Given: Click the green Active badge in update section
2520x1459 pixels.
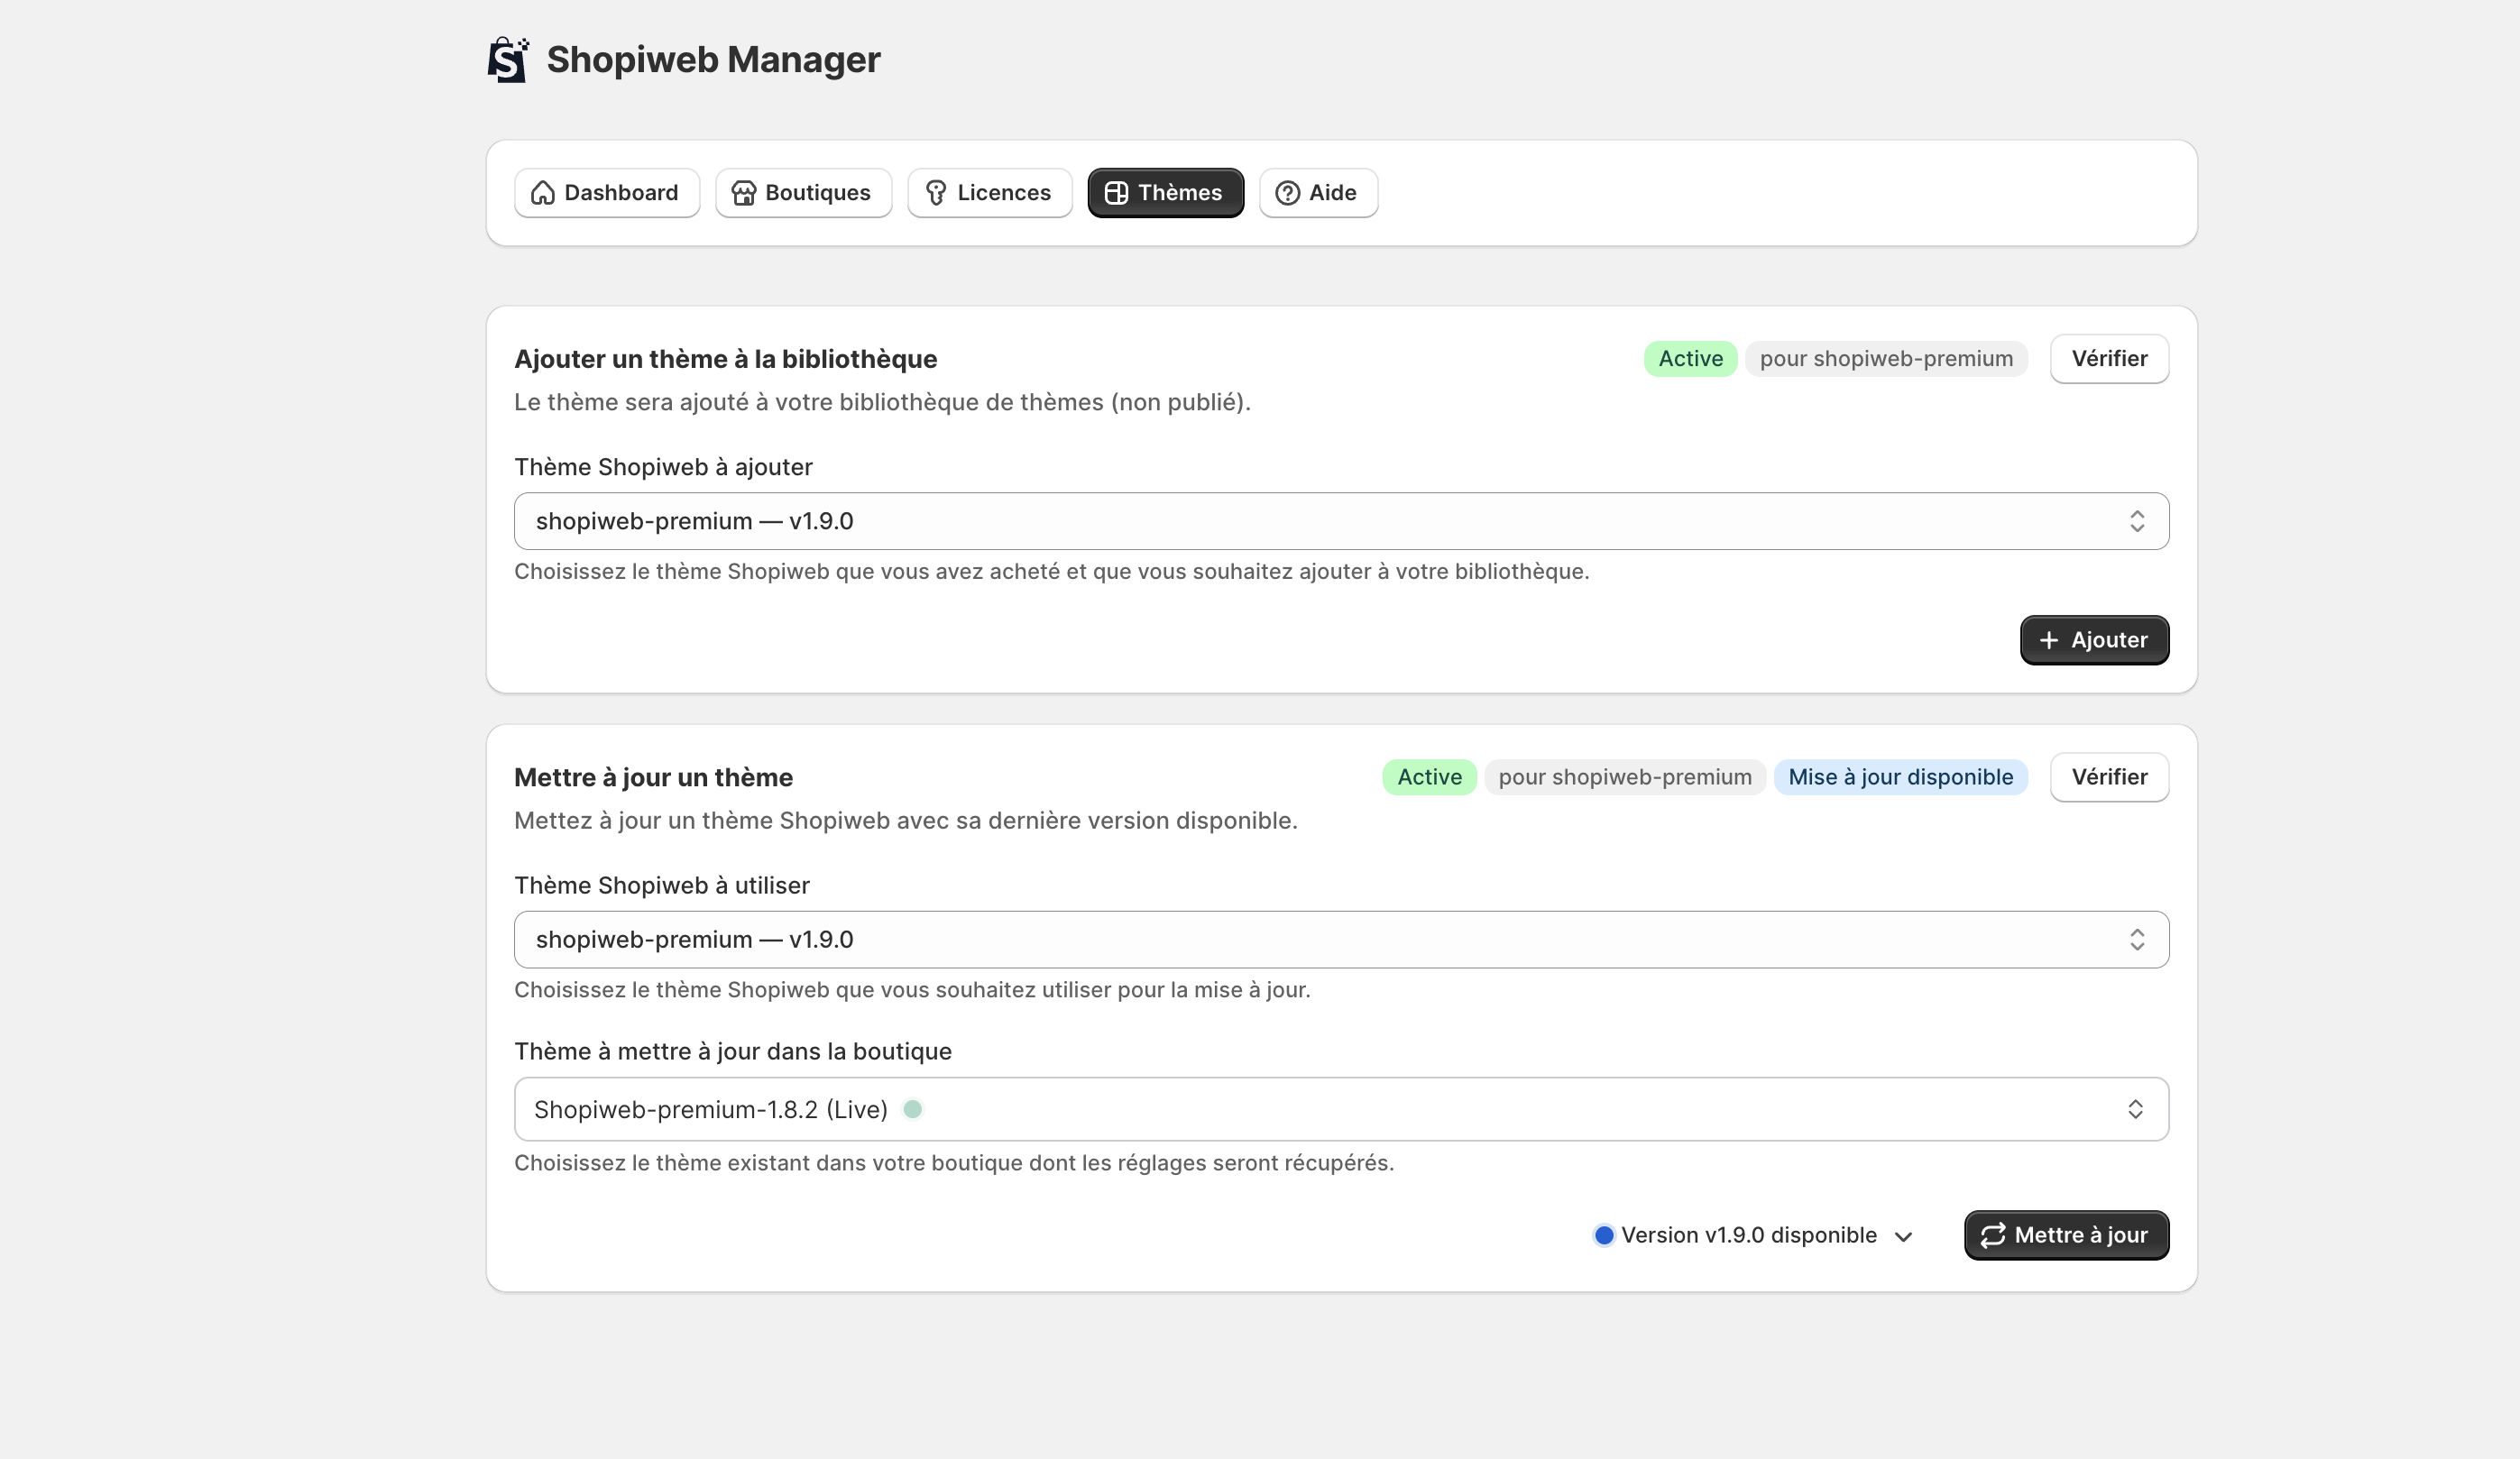Looking at the screenshot, I should [1428, 777].
